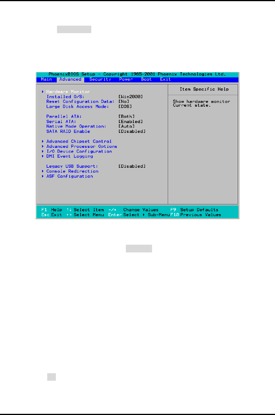Select the Reset Configuration Data label
The height and width of the screenshot is (415, 275).
(x=80, y=101)
